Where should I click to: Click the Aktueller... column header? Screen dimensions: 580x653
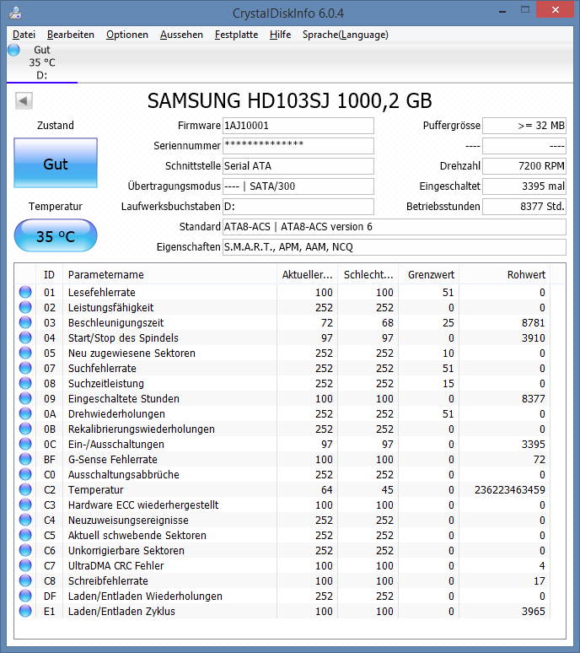coord(308,275)
